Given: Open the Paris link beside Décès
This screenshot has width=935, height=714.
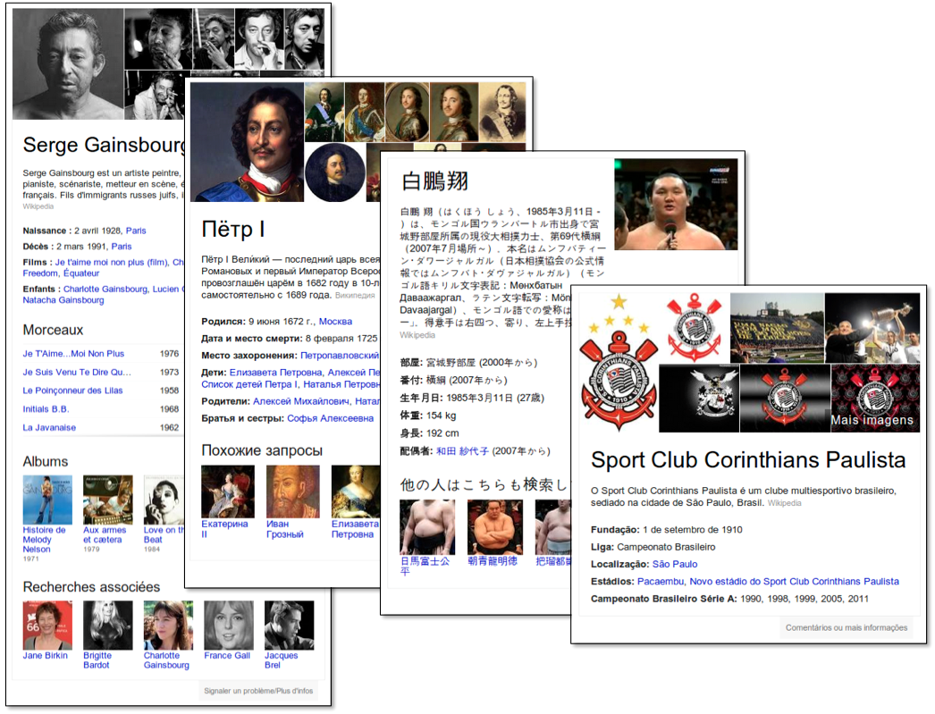Looking at the screenshot, I should pos(122,246).
